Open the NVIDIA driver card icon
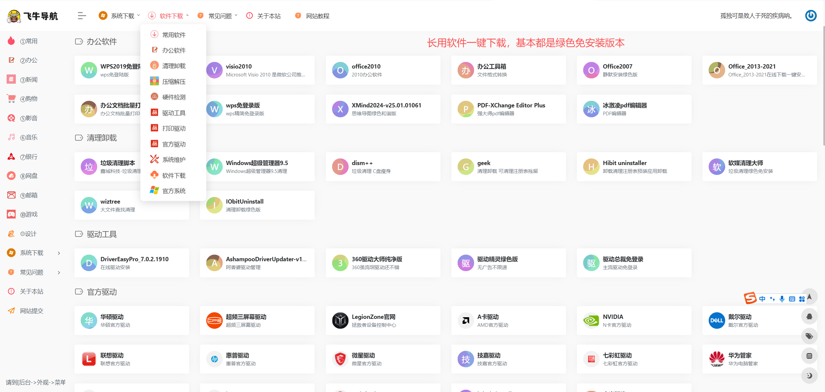825x392 pixels. (x=591, y=321)
